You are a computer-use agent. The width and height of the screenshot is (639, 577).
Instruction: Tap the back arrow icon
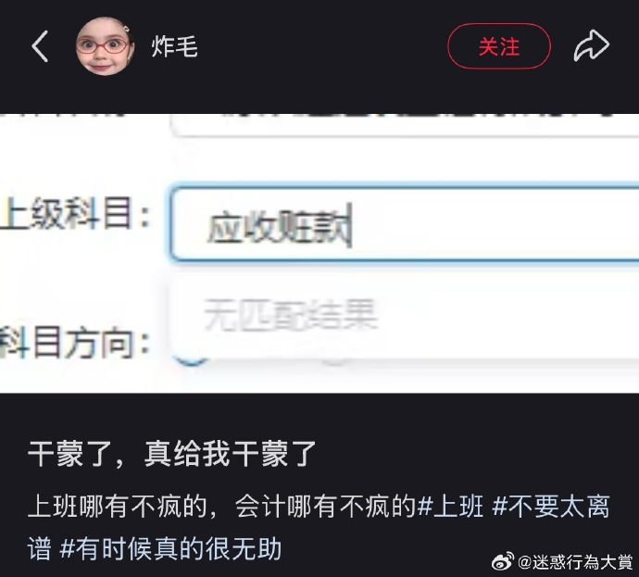click(x=40, y=46)
